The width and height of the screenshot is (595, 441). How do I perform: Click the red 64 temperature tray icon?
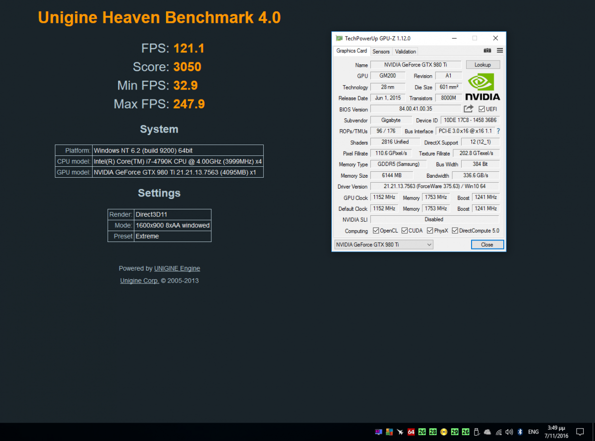pos(411,432)
